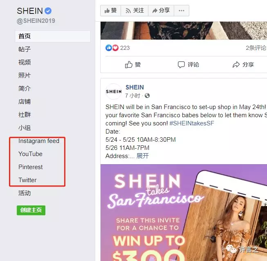
Task: Open the #SHEINtakesSF hashtag link
Action: [192, 123]
